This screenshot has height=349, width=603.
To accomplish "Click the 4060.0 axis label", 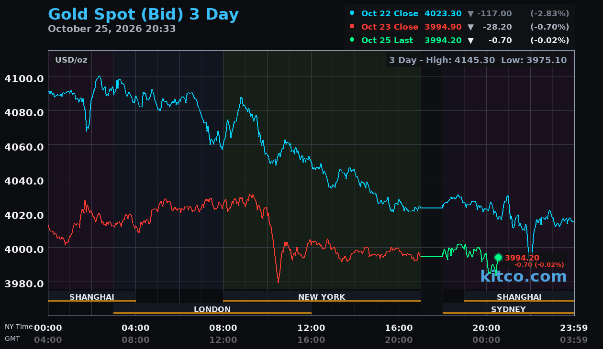I will point(24,146).
